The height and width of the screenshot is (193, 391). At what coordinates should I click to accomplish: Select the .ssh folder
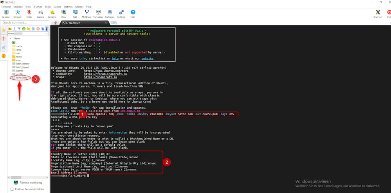point(16,53)
